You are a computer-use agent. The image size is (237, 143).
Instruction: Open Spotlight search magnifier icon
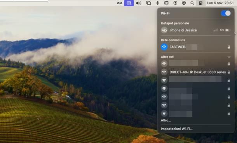tap(192, 3)
